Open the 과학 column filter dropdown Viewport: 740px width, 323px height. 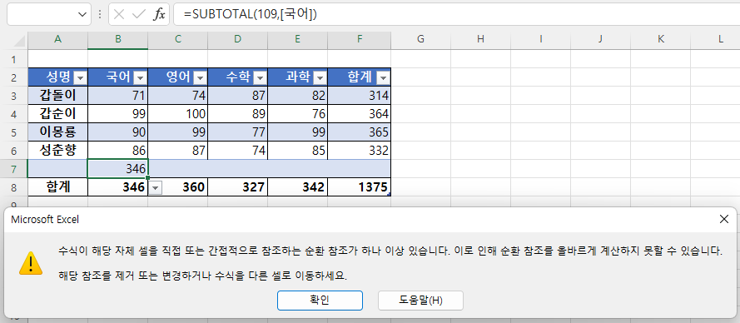320,77
